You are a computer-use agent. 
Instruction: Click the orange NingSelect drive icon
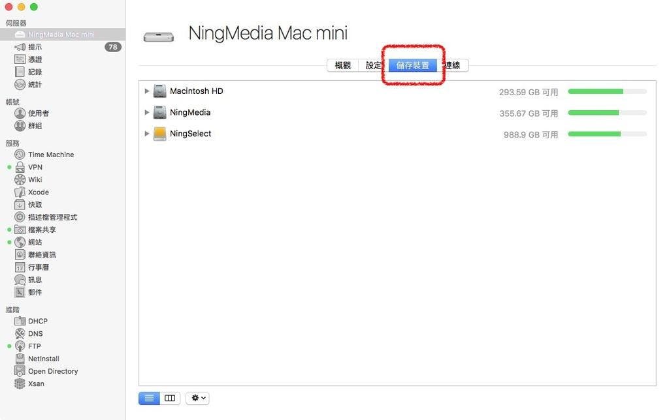159,134
